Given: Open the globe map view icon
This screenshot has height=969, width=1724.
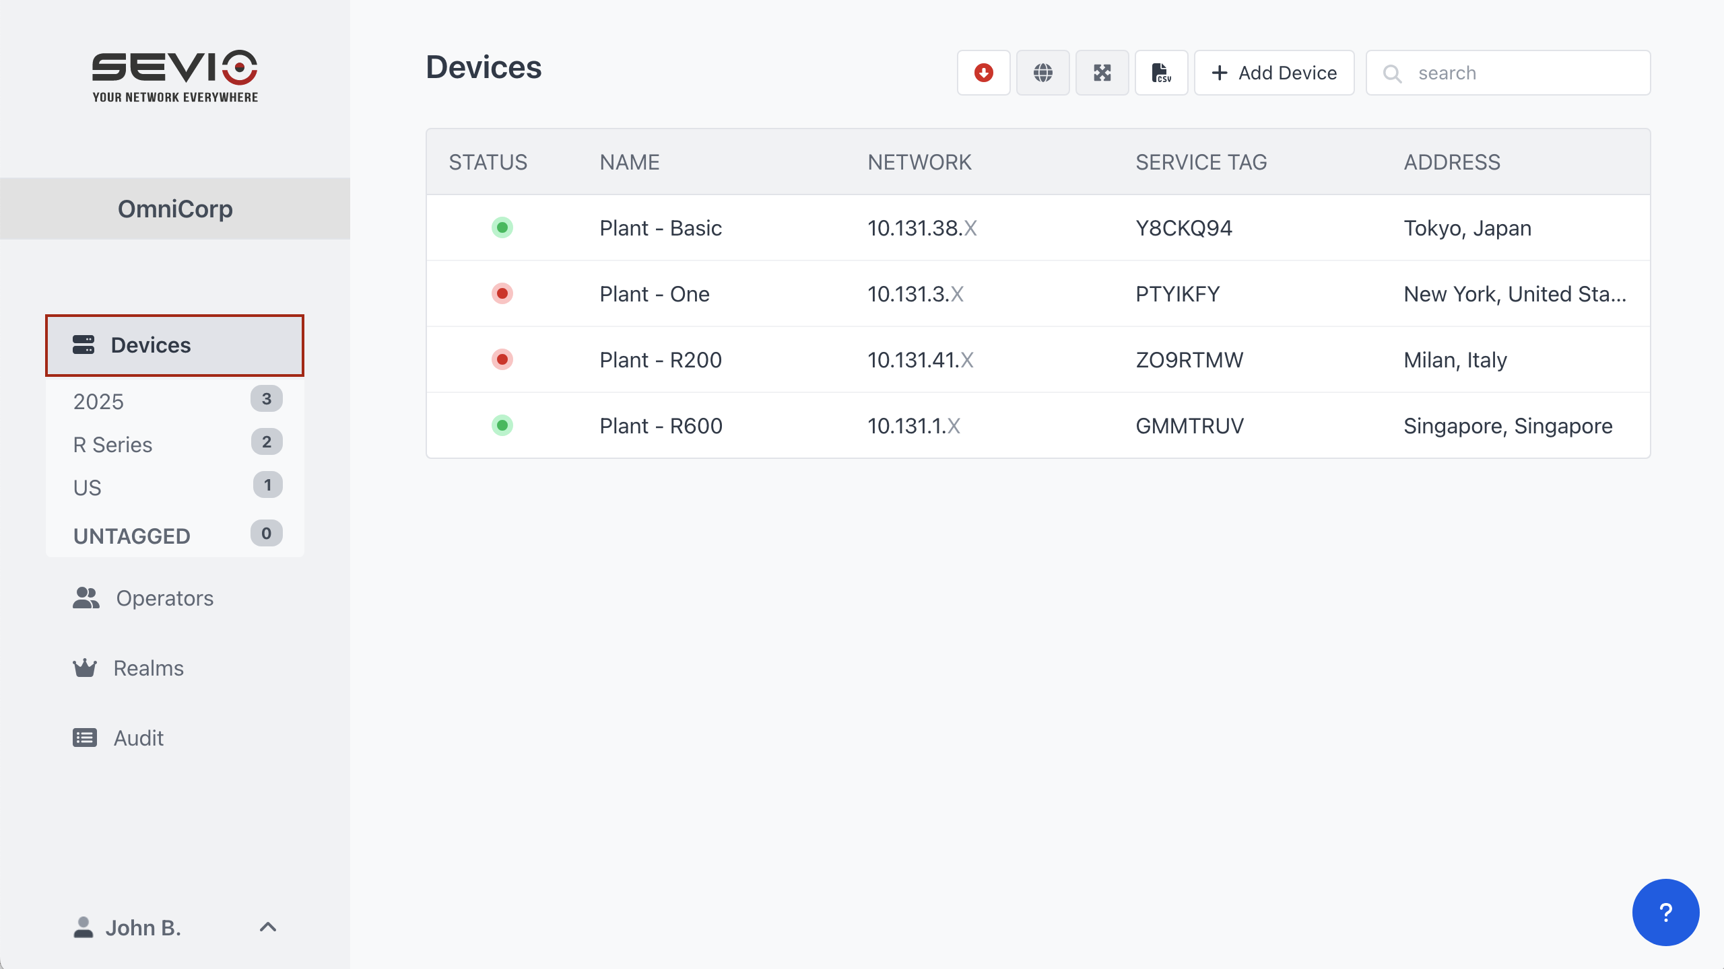Looking at the screenshot, I should click(x=1042, y=73).
